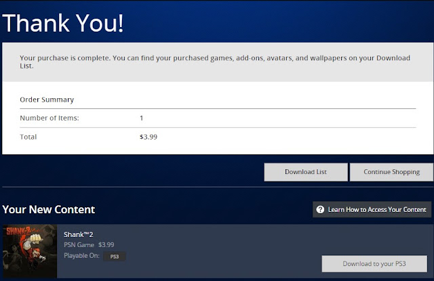
Task: Click the Total label in summary
Action: point(28,137)
